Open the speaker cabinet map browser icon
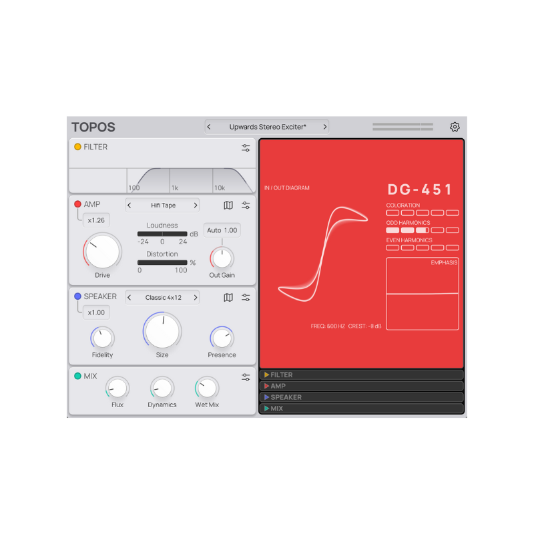Screen dimensions: 534x534 [x=227, y=297]
